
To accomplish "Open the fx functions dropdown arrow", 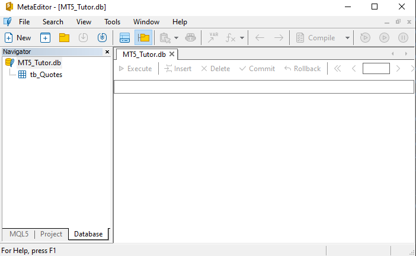I will pyautogui.click(x=242, y=38).
